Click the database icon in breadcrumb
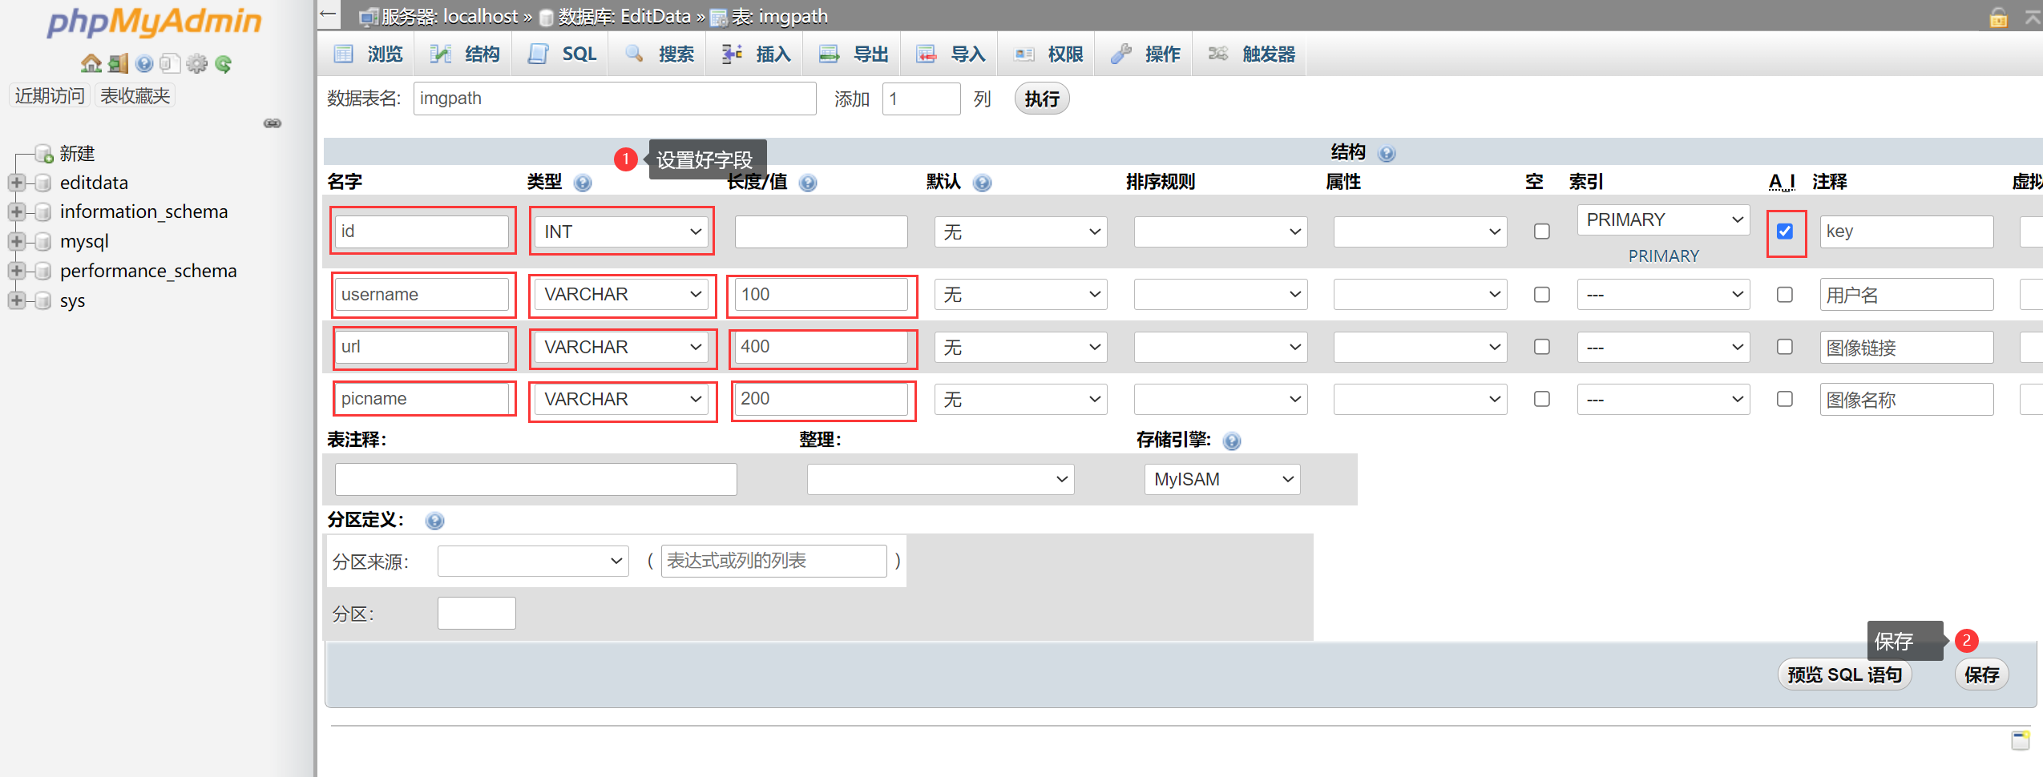The width and height of the screenshot is (2043, 777). 547,17
